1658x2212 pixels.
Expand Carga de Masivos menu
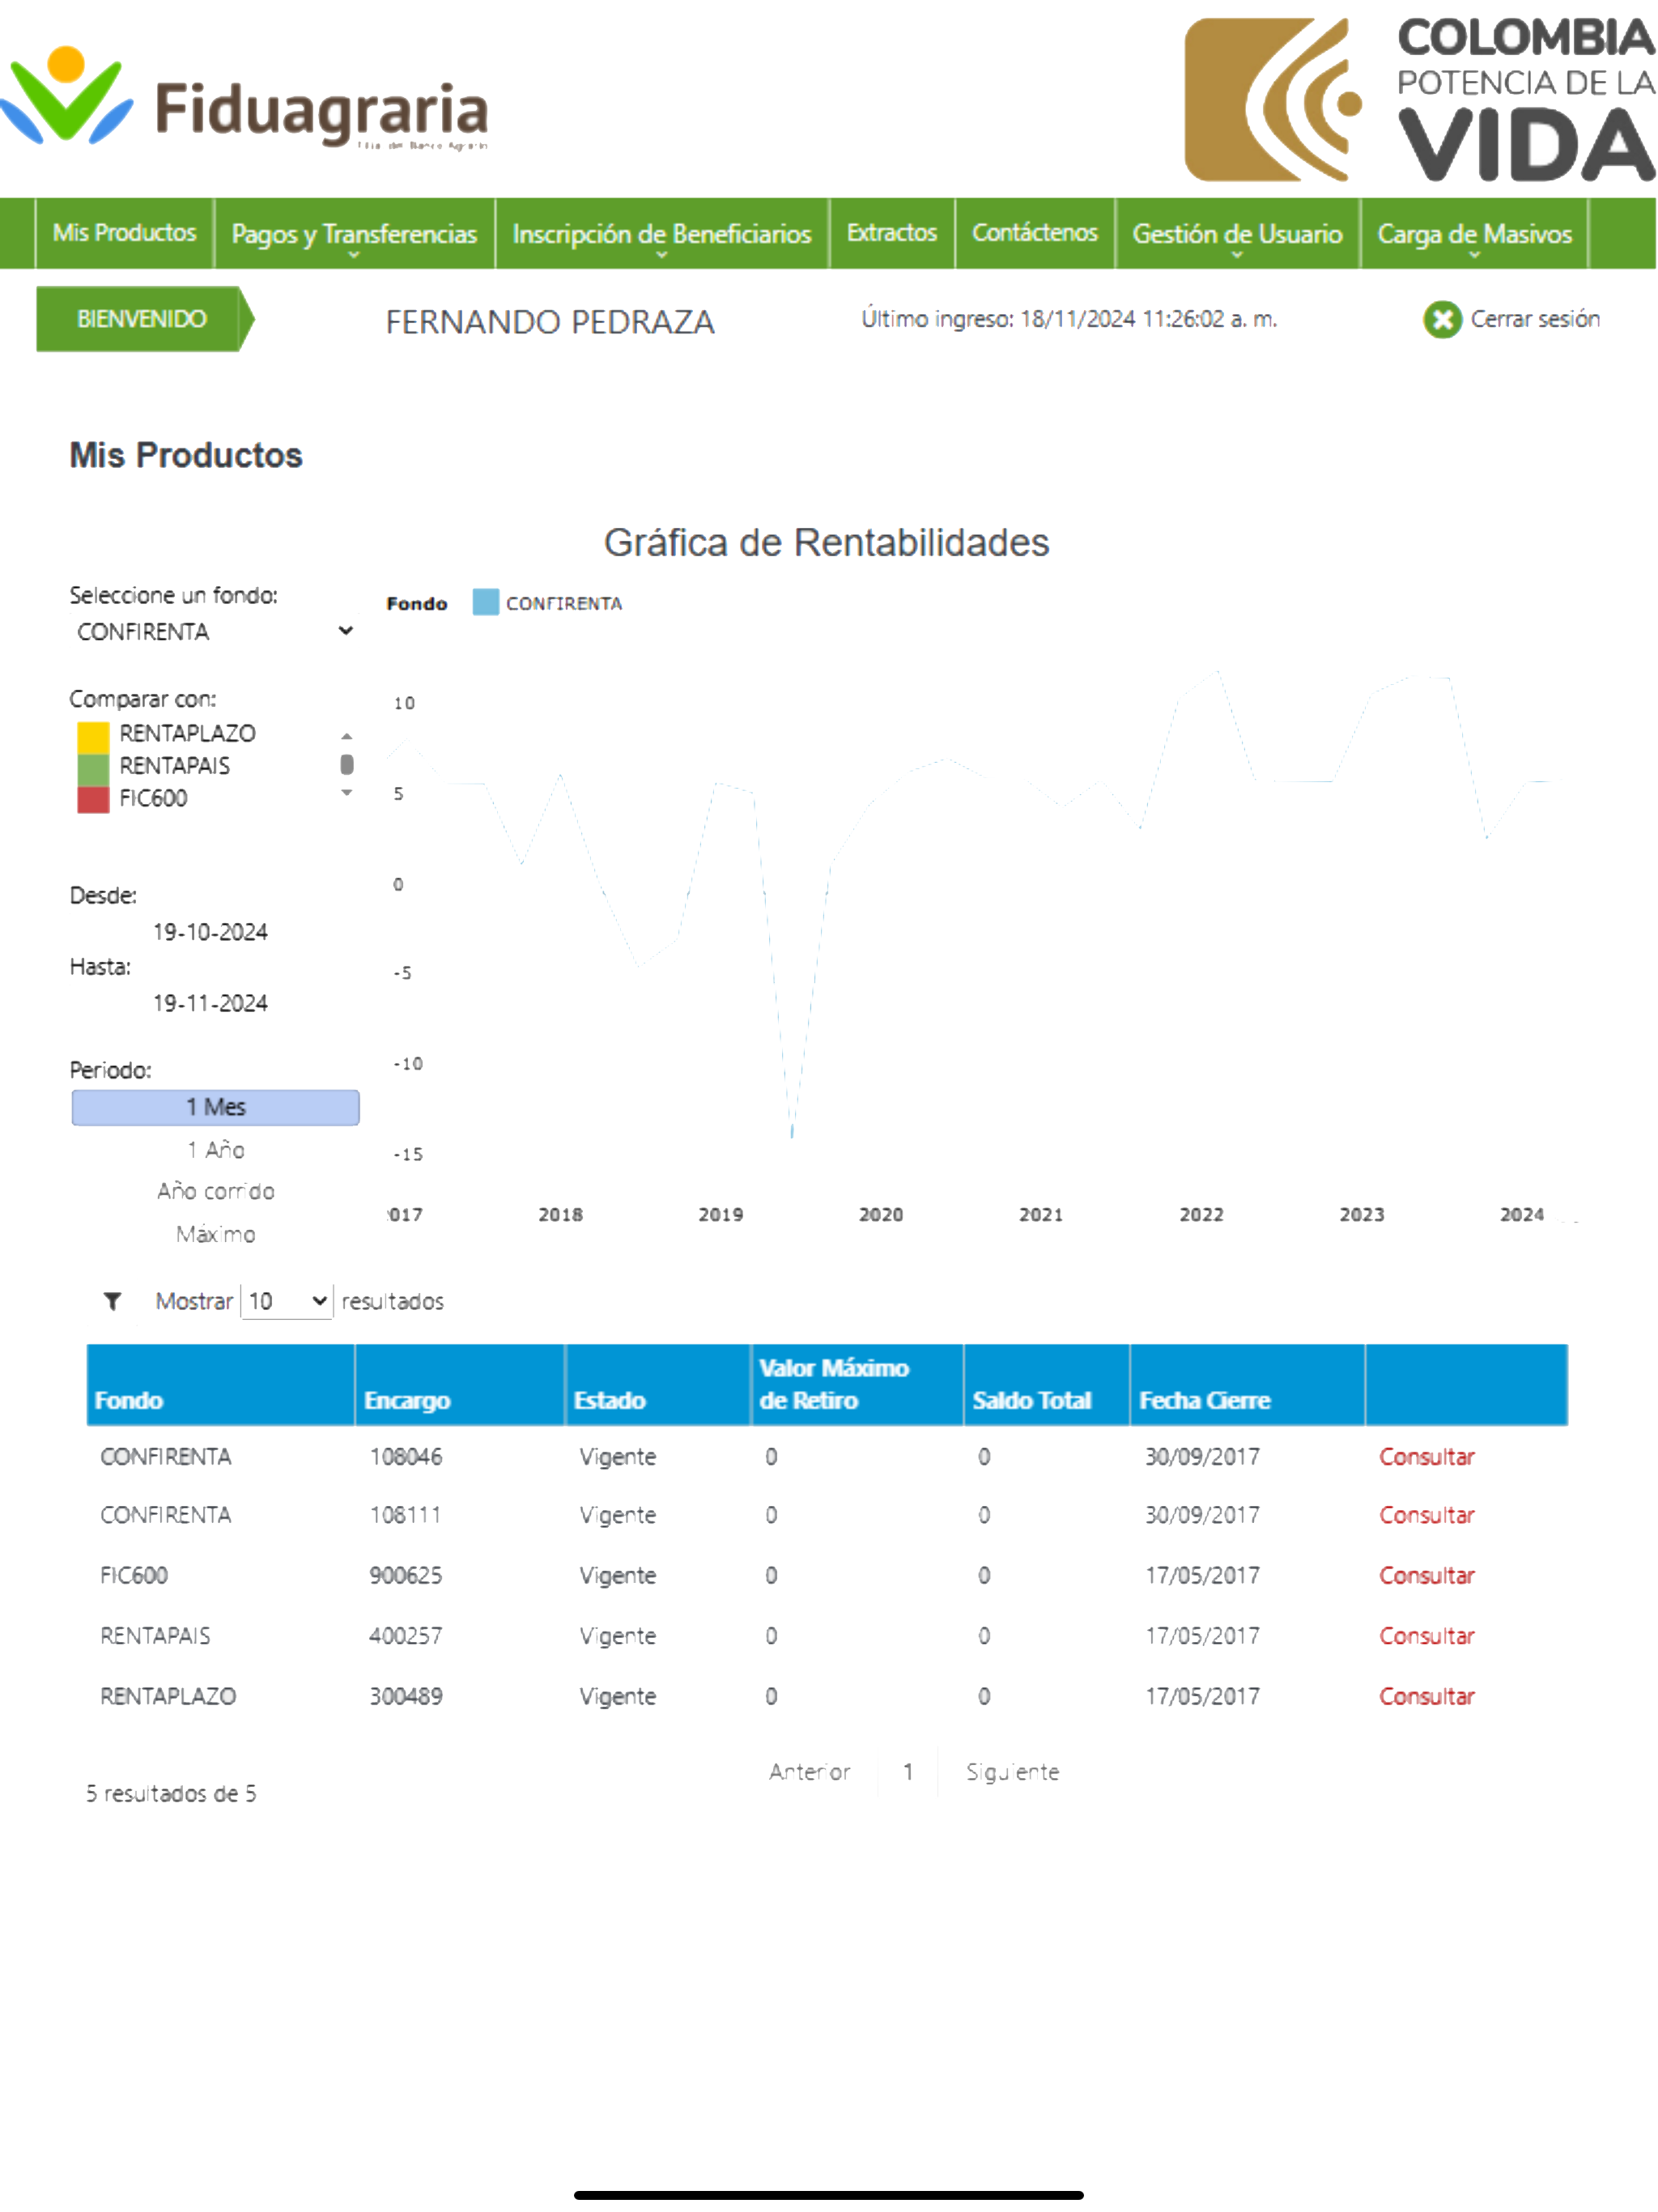coord(1474,234)
